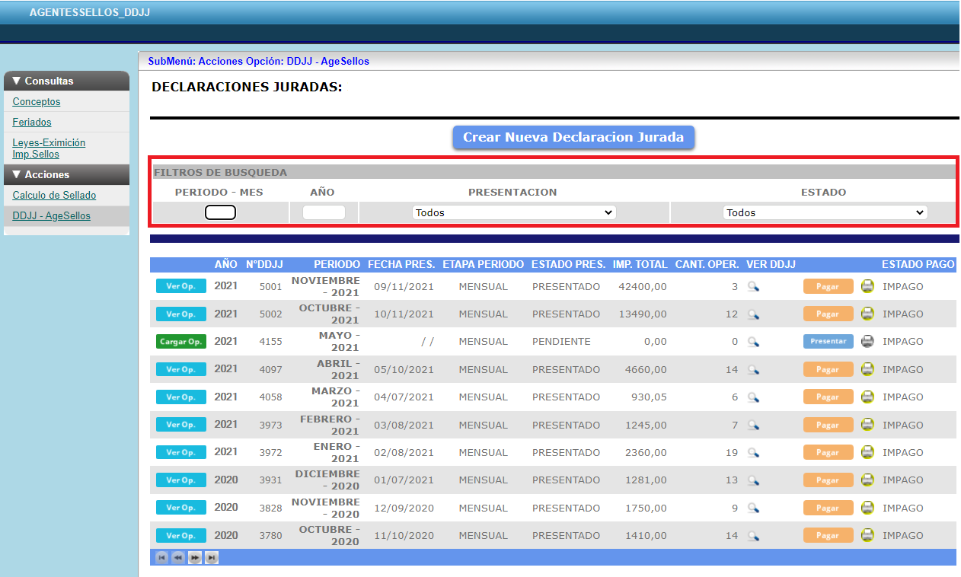Print the Marzo 2021 declaration
This screenshot has height=577, width=961.
coord(867,397)
